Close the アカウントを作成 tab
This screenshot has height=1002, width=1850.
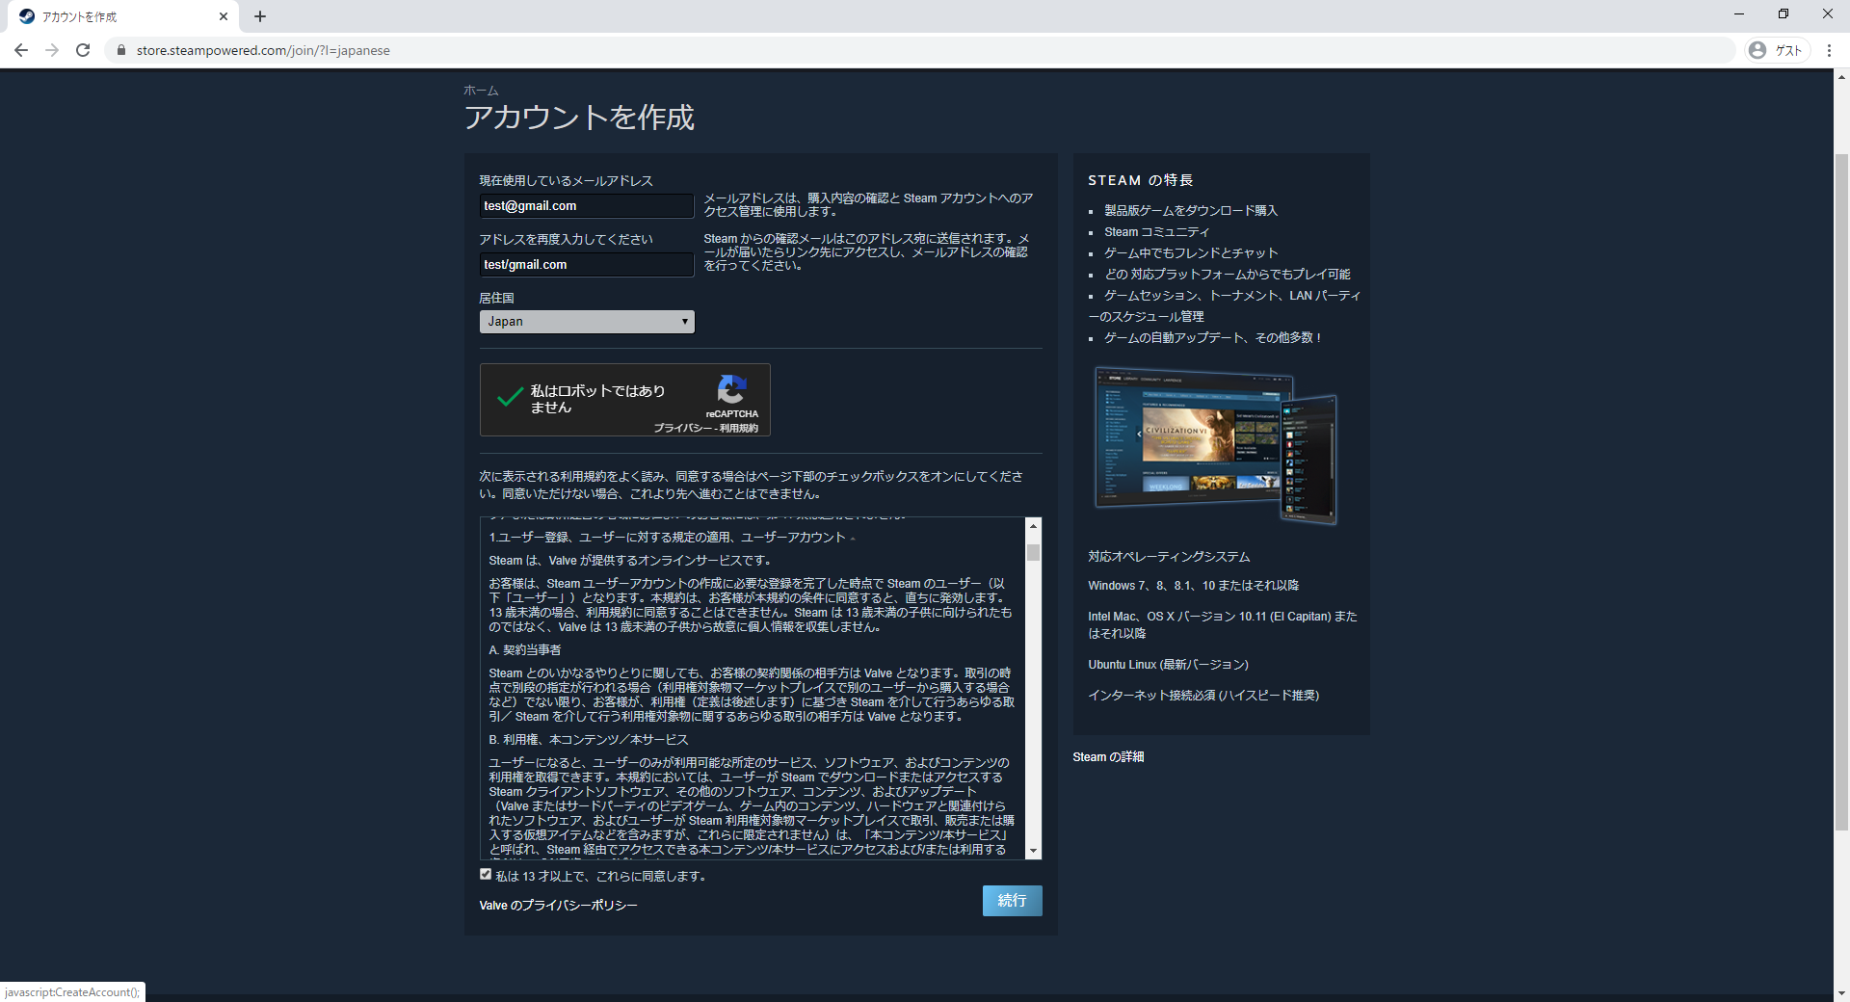[224, 16]
